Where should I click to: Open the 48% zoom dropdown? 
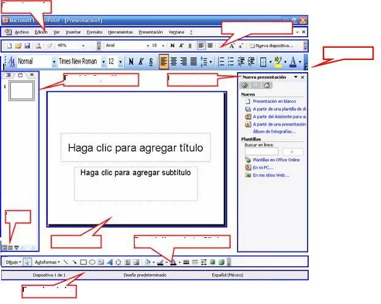83,46
